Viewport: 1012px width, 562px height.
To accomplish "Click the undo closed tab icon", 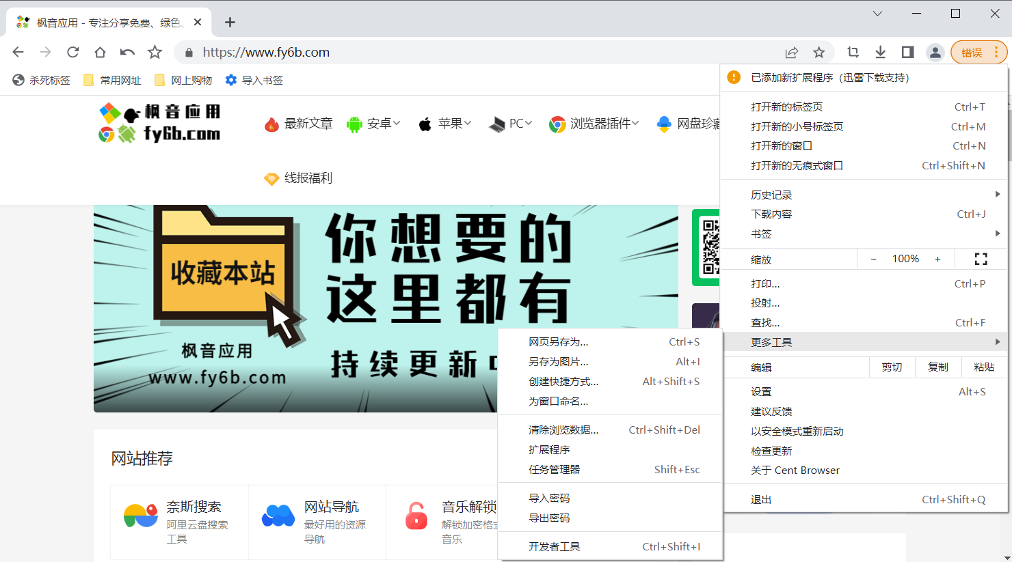I will click(x=128, y=52).
